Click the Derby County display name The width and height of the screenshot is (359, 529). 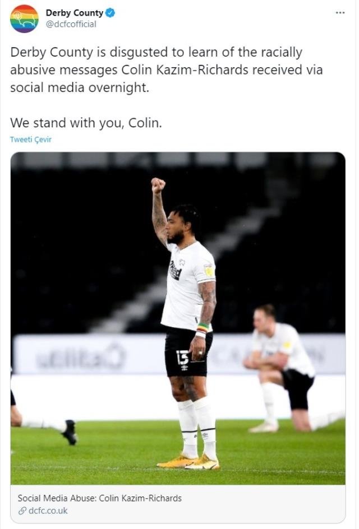tap(75, 13)
